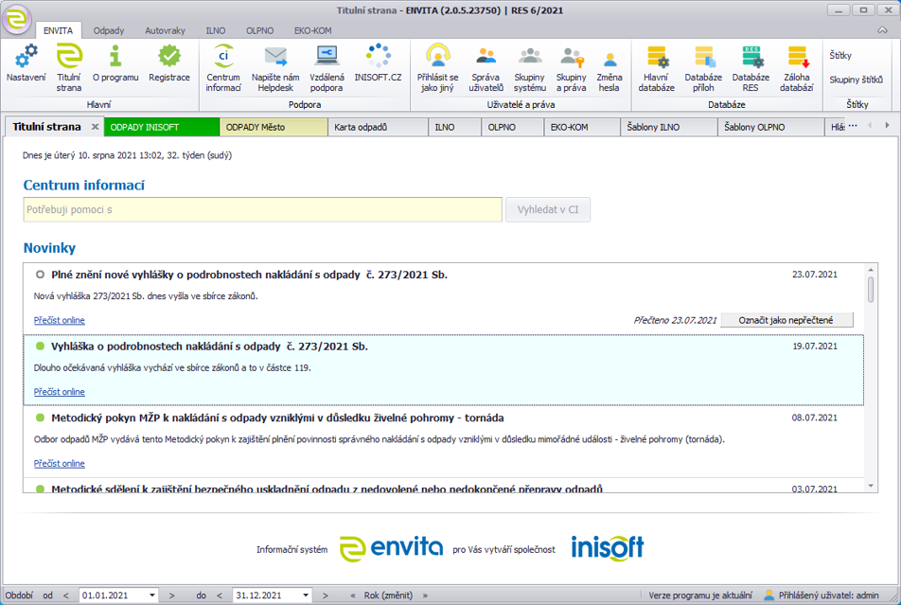Screen dimensions: 901x605
Task: Open Správa uživatelů user management icon
Action: coord(486,57)
